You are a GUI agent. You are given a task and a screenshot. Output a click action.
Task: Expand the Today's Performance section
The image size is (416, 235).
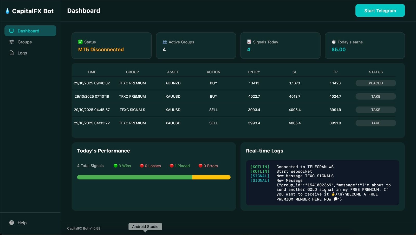tap(103, 151)
